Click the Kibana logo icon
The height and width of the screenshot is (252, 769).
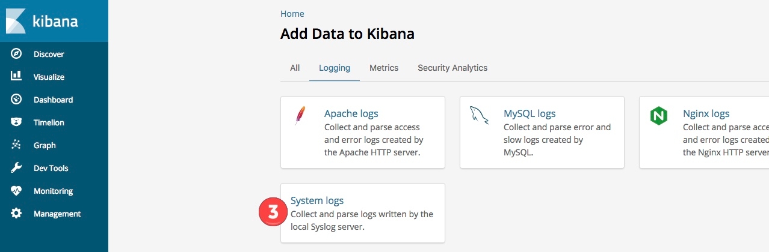(16, 21)
